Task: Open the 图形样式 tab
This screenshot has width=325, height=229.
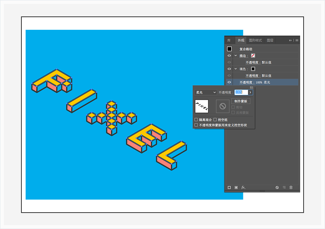Action: tap(255, 40)
